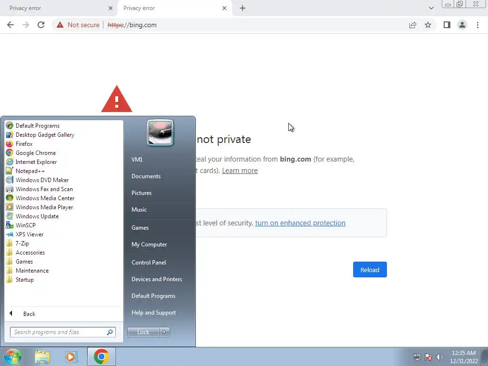Launch Desktop Gadget Gallery

(64, 135)
